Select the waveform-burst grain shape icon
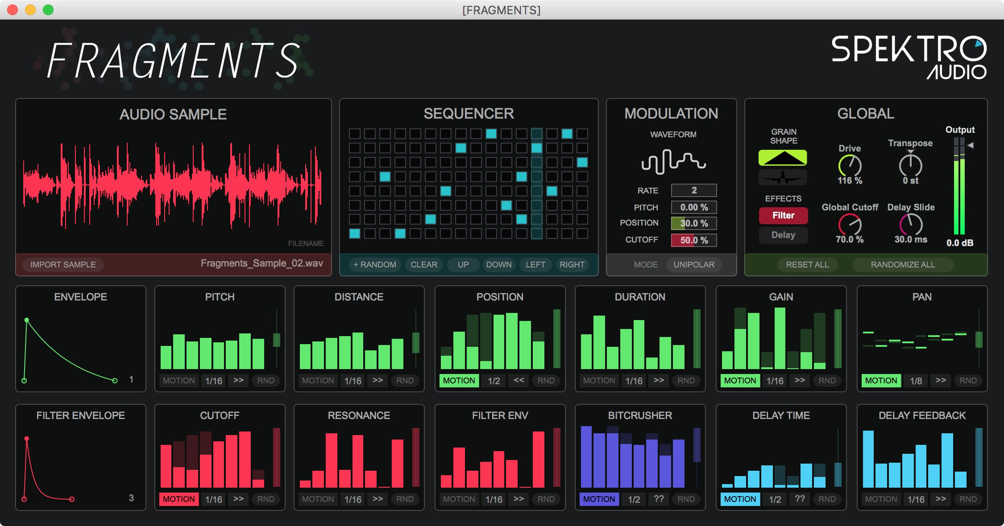This screenshot has width=1004, height=526. [x=783, y=177]
